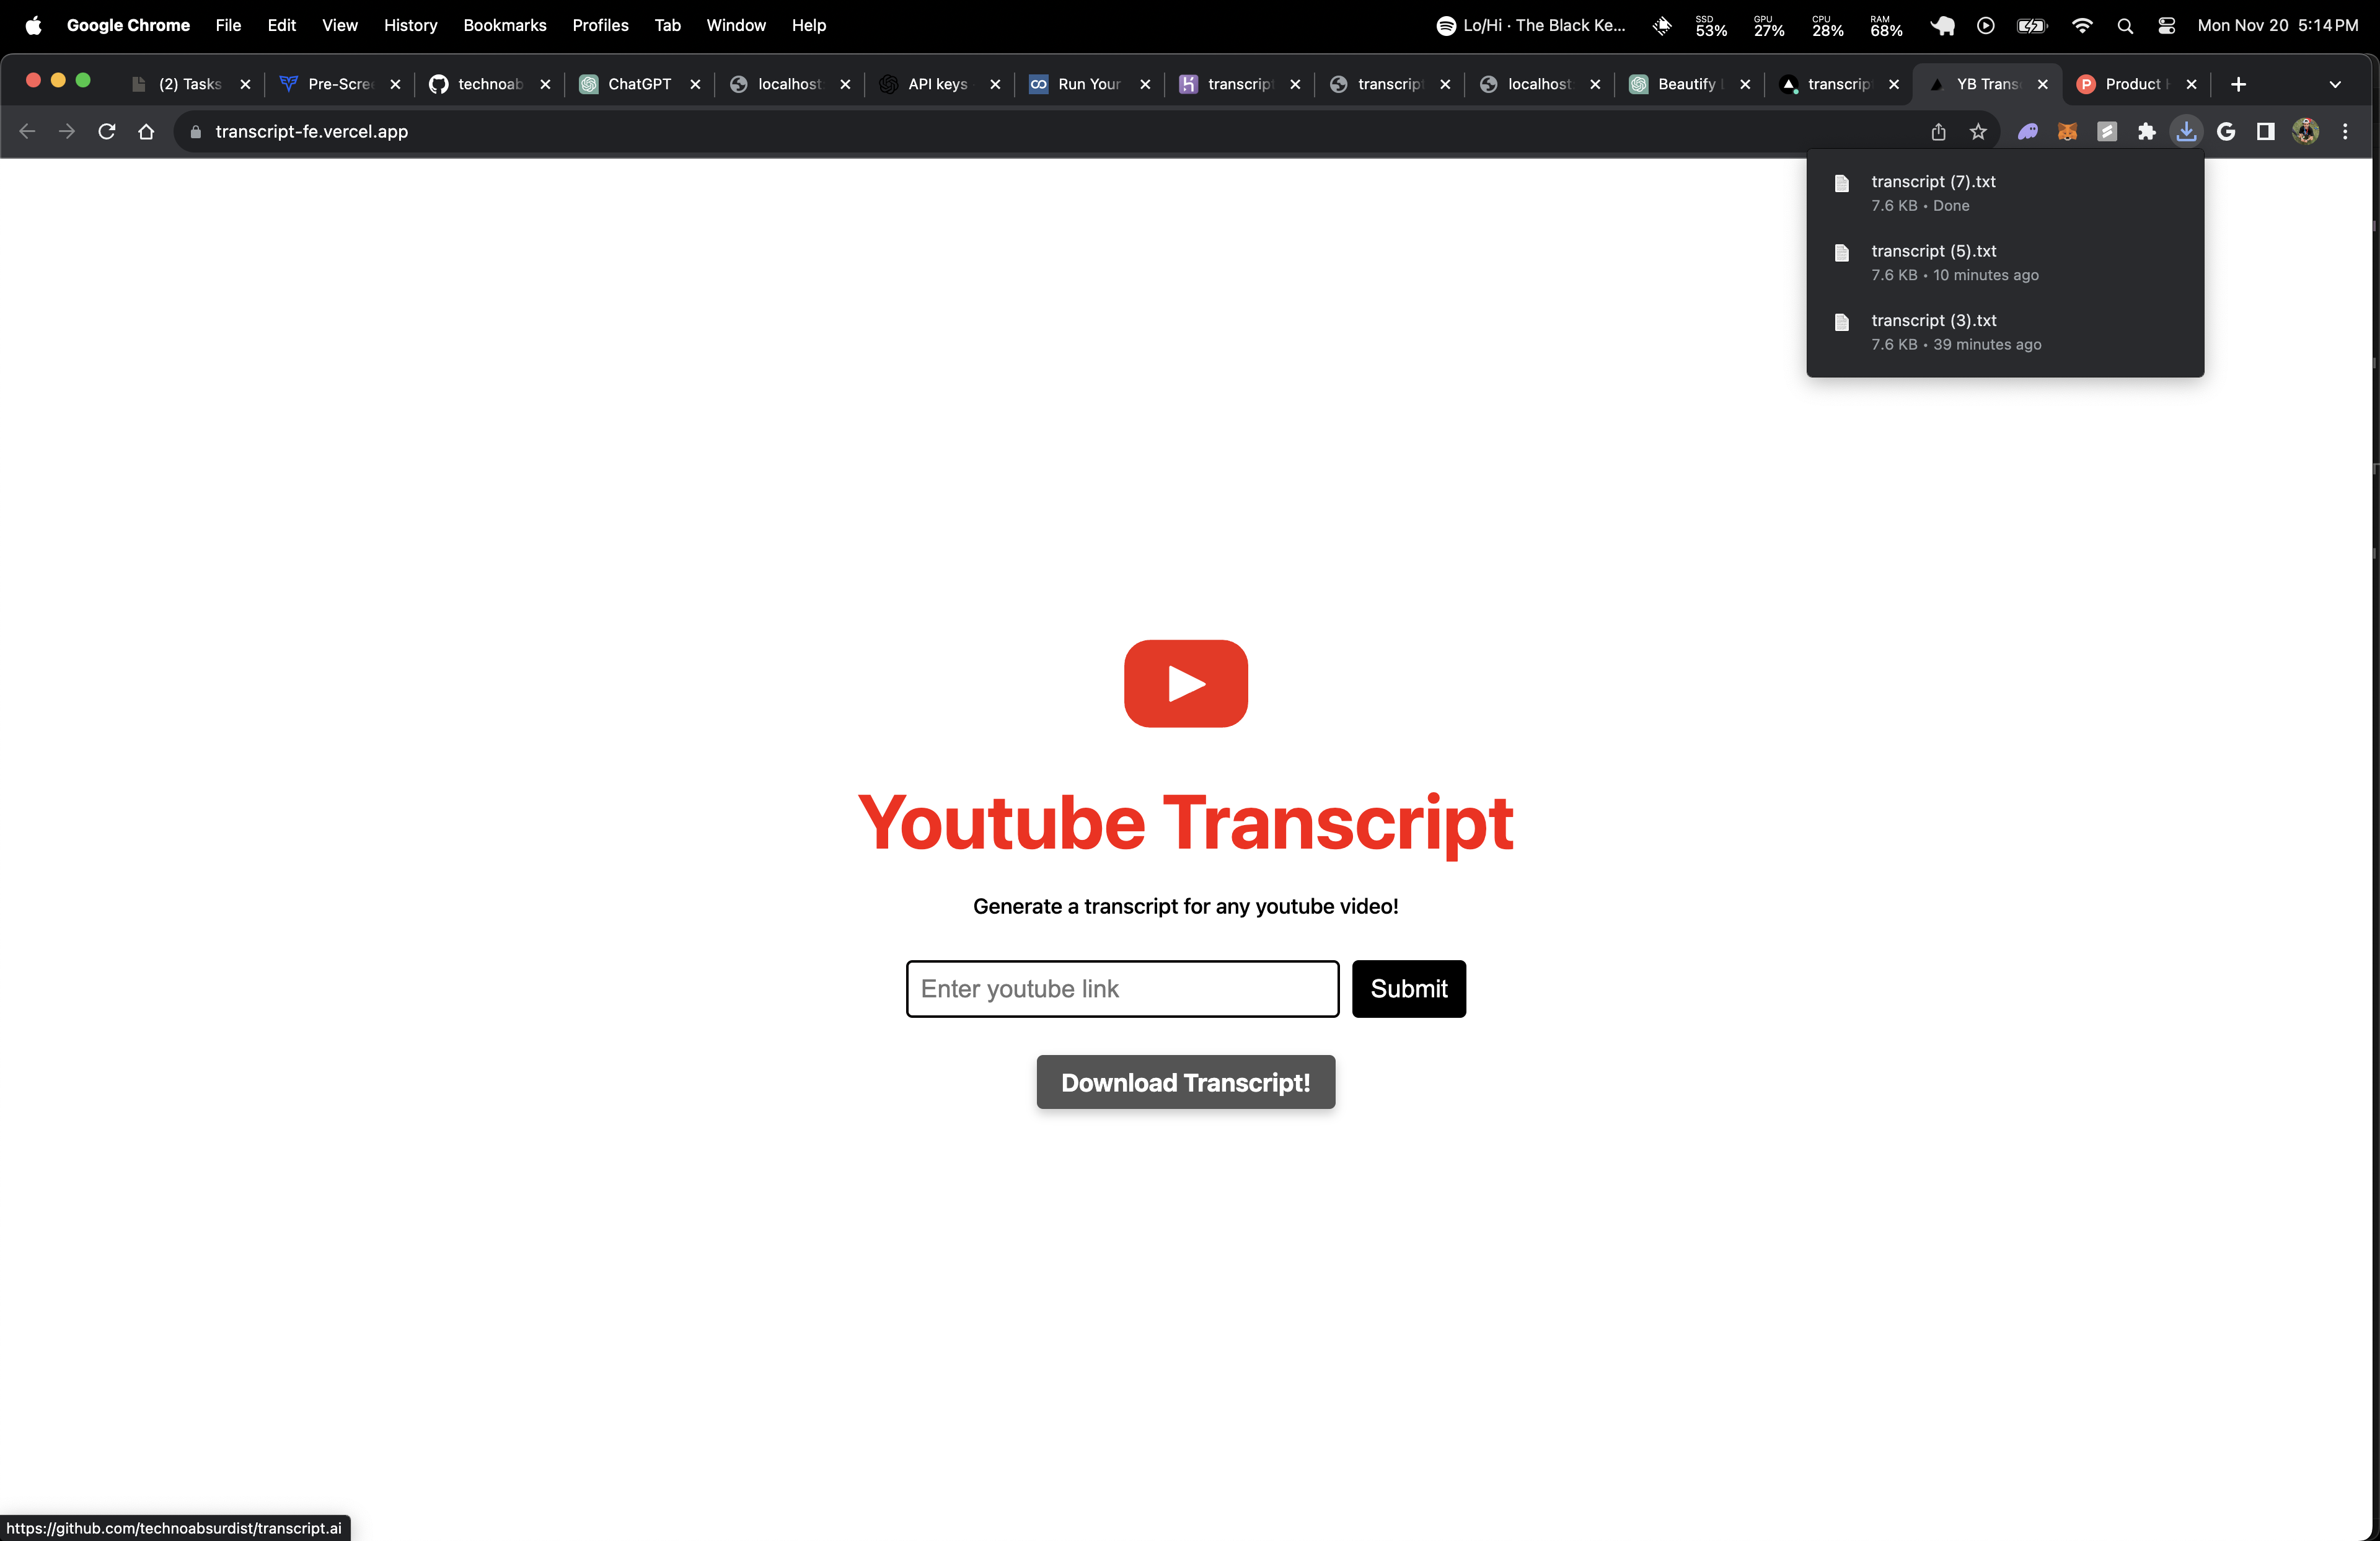Click the red YouTube play logo
Screen dimensions: 2380x1541
(1185, 683)
